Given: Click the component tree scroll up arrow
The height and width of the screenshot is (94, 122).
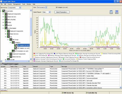Looking at the screenshot, I should pyautogui.click(x=31, y=10).
